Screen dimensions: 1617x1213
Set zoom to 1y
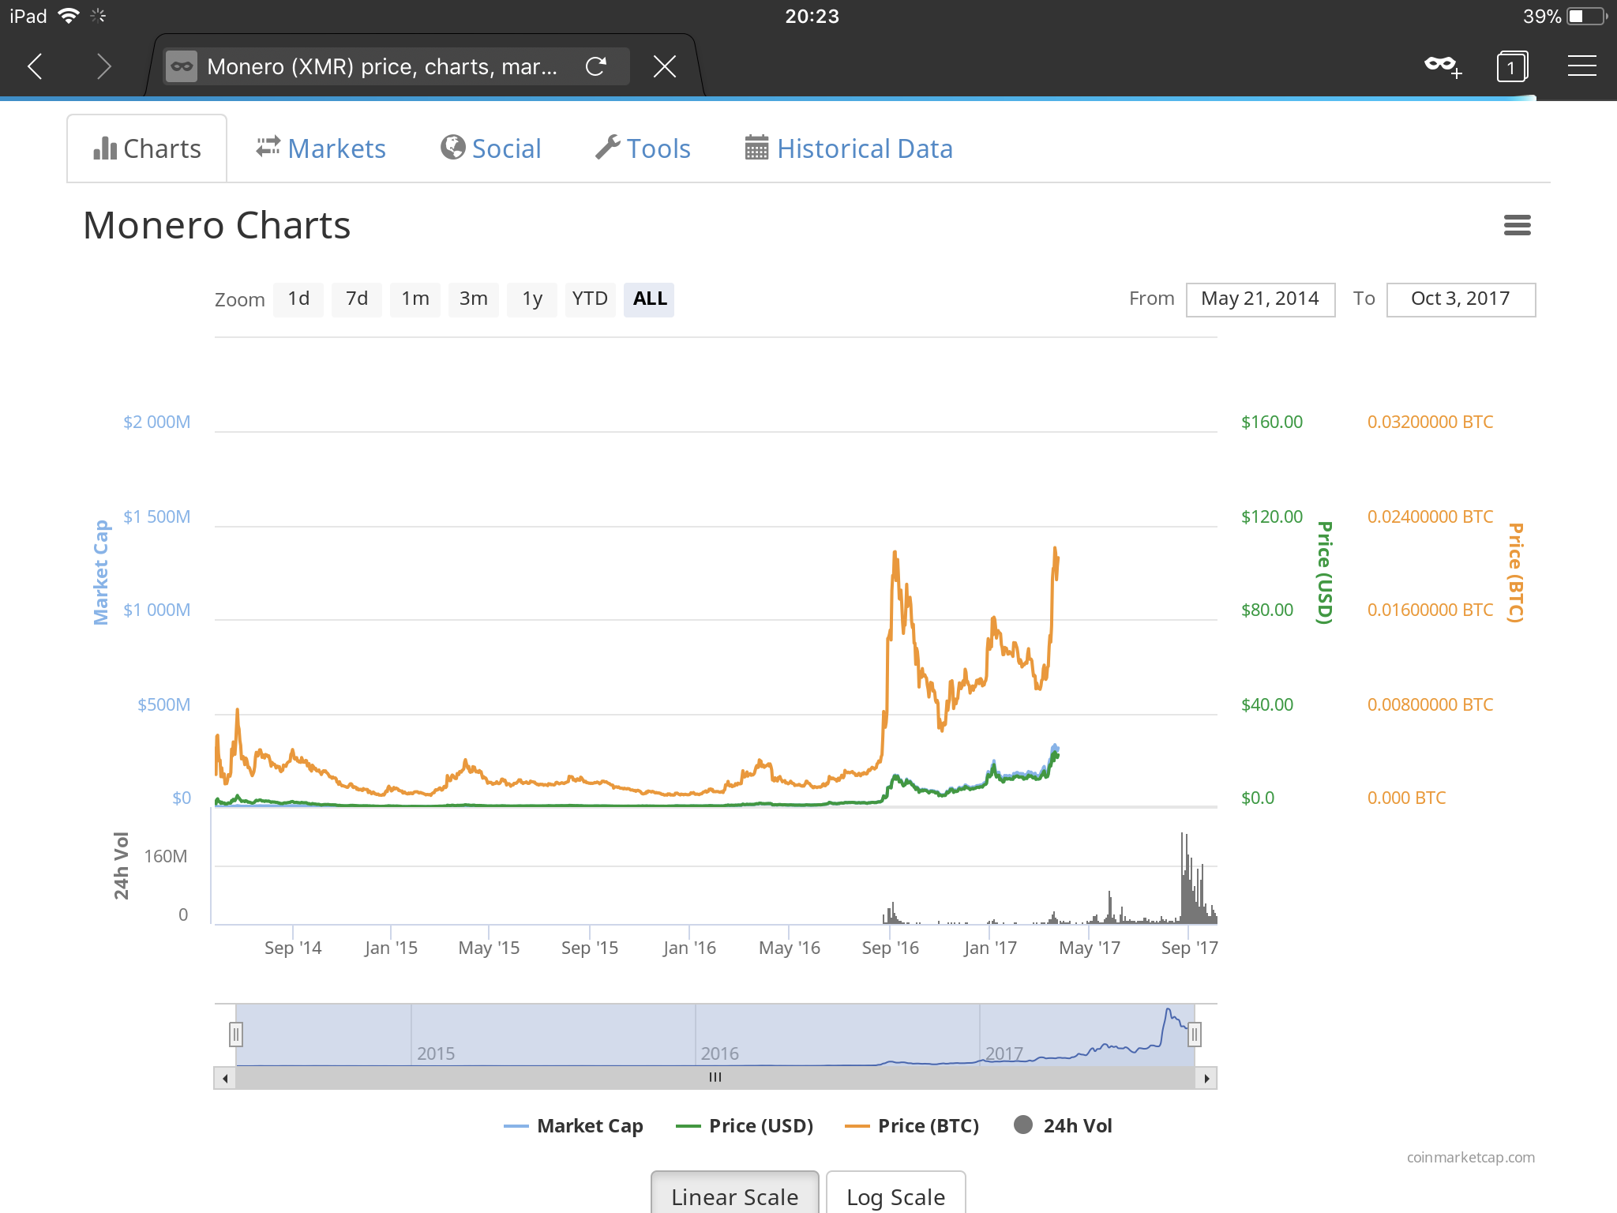click(532, 299)
